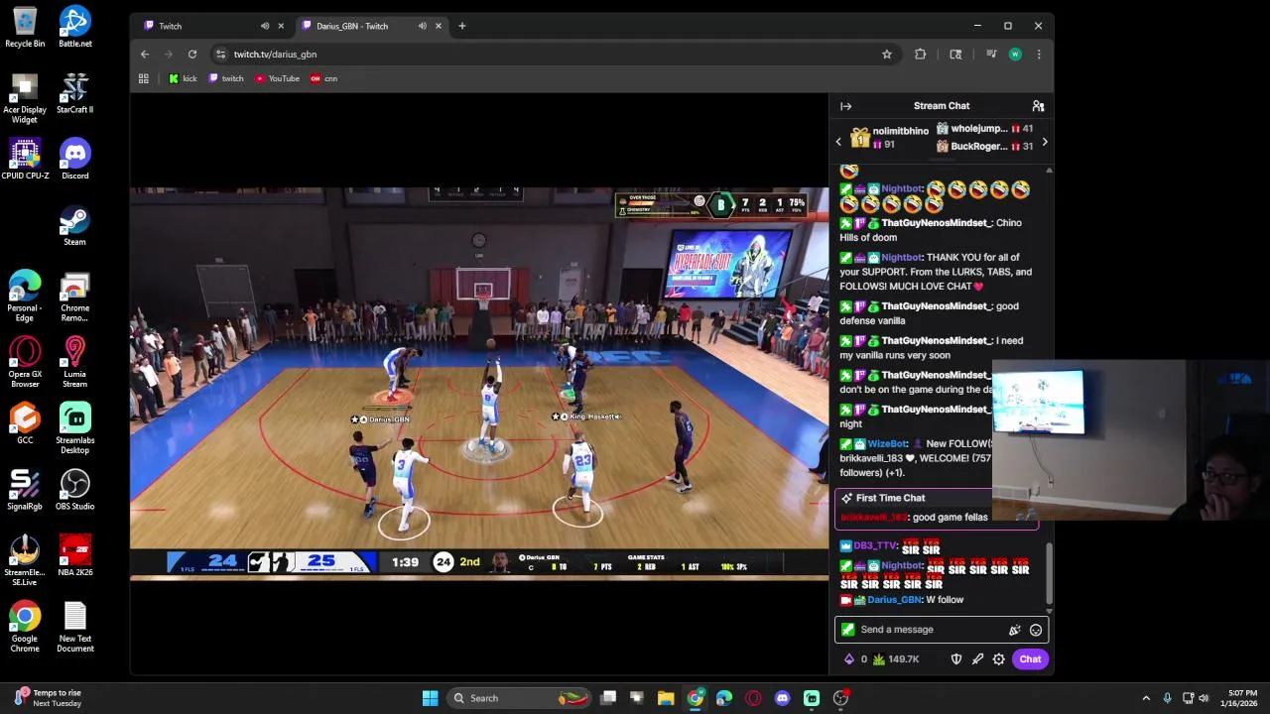This screenshot has height=714, width=1270.
Task: Collapse the Stream Chat panel
Action: pos(845,106)
